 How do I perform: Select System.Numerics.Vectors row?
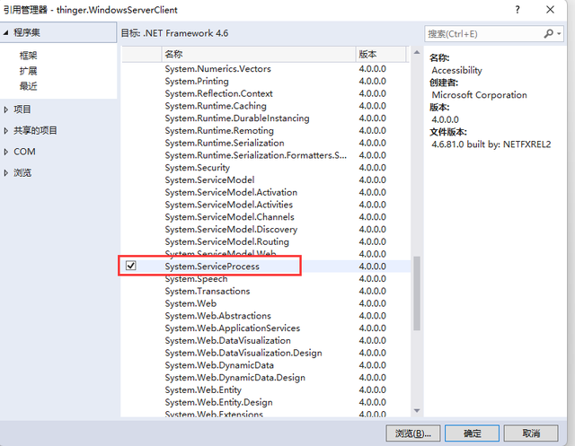point(266,69)
